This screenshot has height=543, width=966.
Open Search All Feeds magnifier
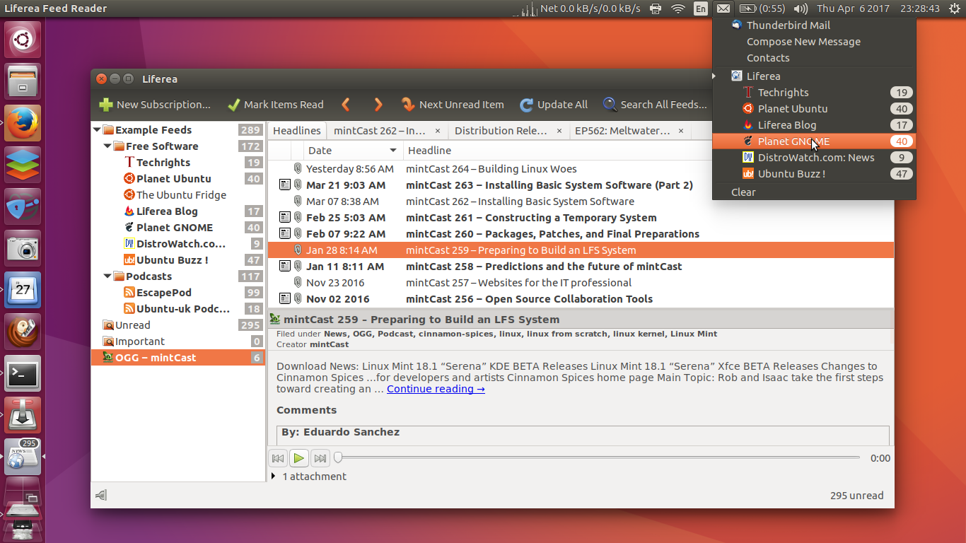pyautogui.click(x=610, y=105)
